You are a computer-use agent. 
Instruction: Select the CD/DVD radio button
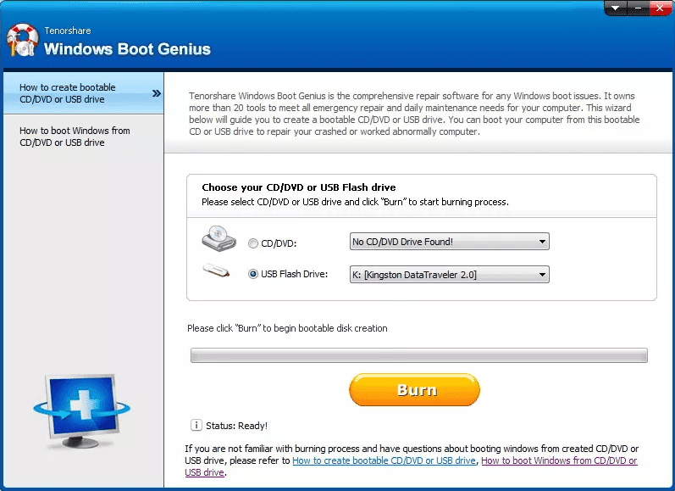[253, 243]
